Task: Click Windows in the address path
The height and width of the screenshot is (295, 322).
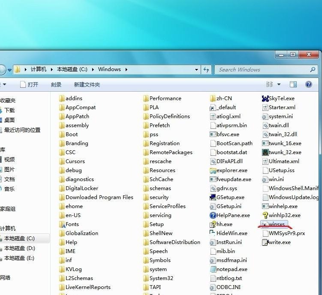Action: click(109, 69)
